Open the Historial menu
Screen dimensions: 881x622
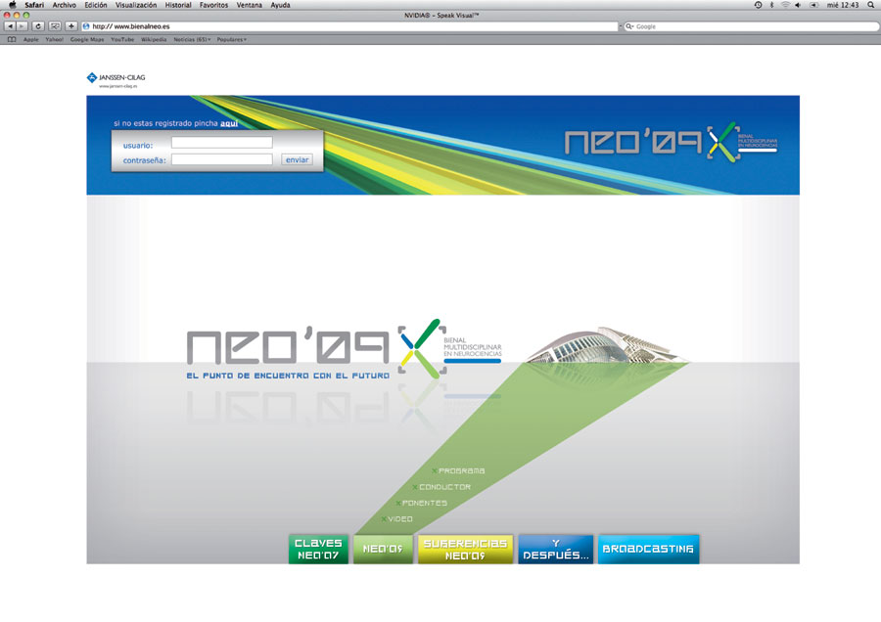(178, 5)
